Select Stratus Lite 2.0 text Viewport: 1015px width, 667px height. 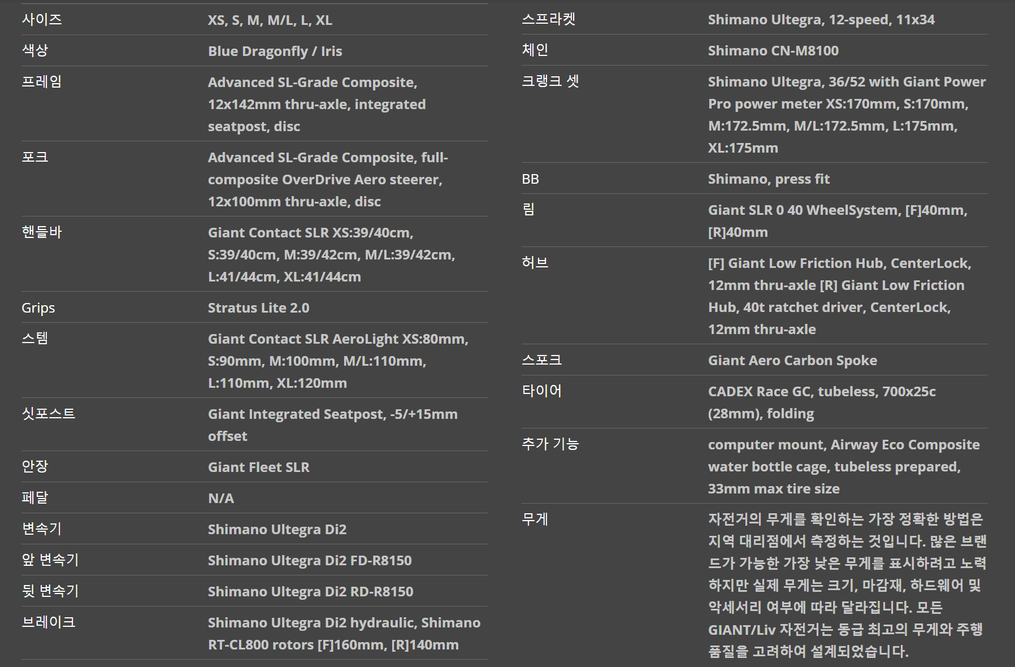point(259,308)
